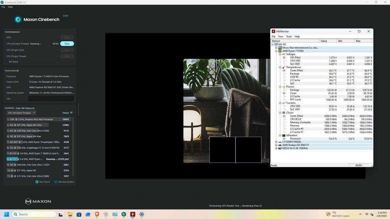The image size is (390, 219).
Task: Toggle ranking Details view
Action: coord(67,113)
